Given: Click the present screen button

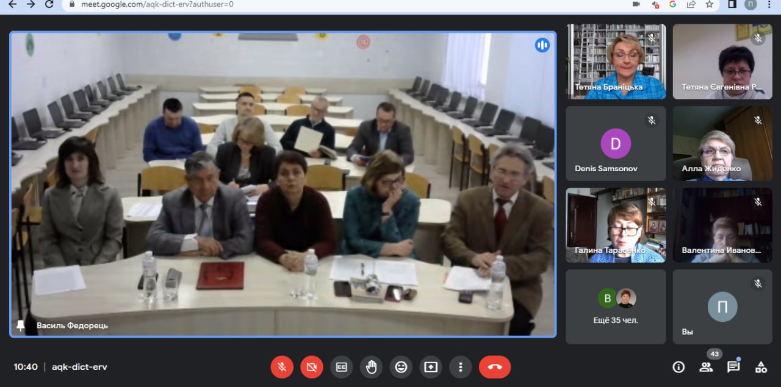Looking at the screenshot, I should pos(431,367).
